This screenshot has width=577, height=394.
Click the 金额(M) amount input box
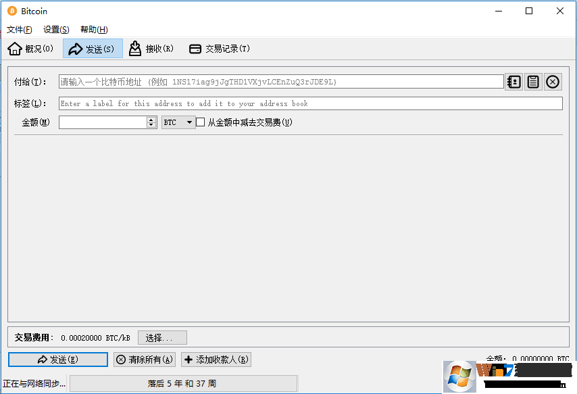tap(103, 122)
